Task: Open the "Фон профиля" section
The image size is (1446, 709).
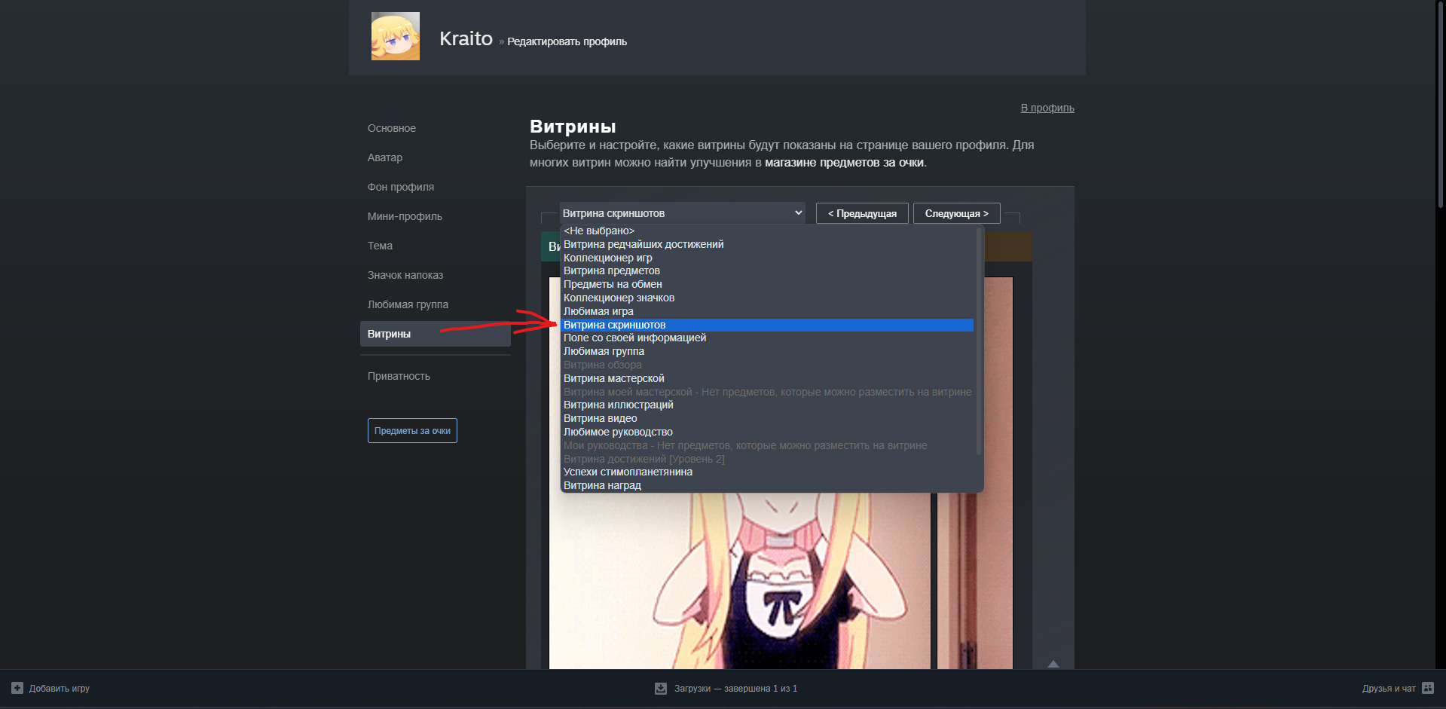Action: tap(401, 187)
